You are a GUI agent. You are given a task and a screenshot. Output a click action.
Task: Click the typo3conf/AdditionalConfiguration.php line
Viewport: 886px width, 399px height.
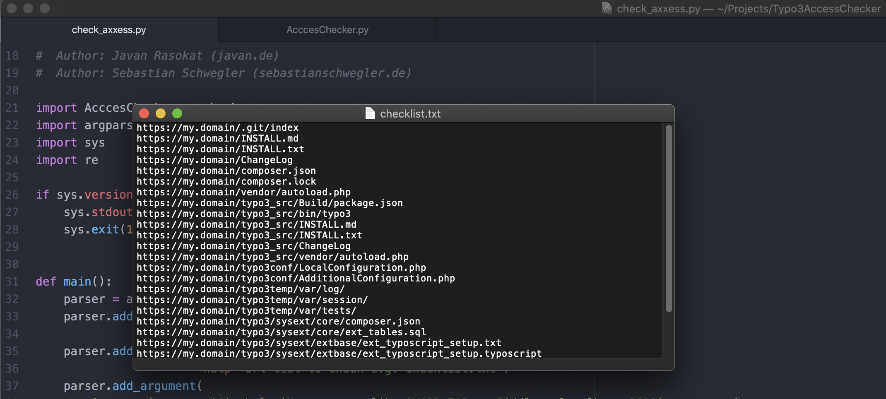click(x=296, y=278)
